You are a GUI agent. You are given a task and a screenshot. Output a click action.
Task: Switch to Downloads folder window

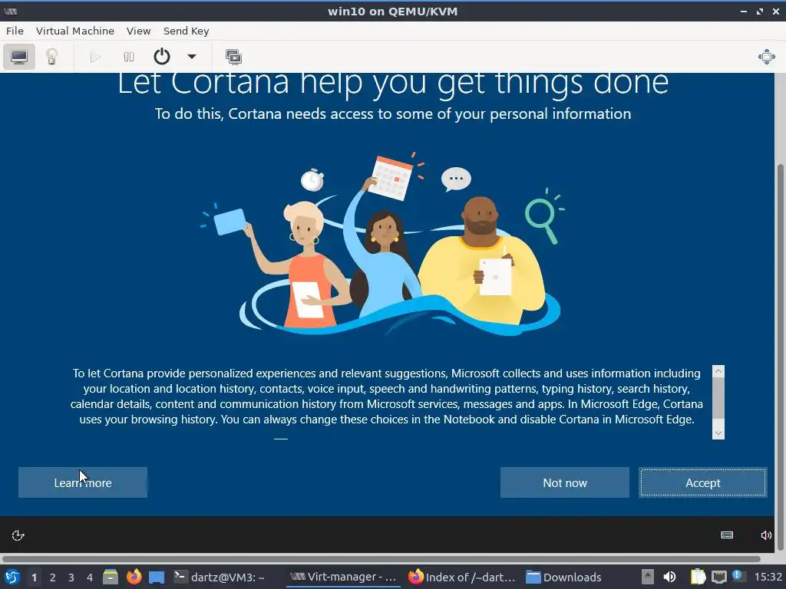coord(564,577)
